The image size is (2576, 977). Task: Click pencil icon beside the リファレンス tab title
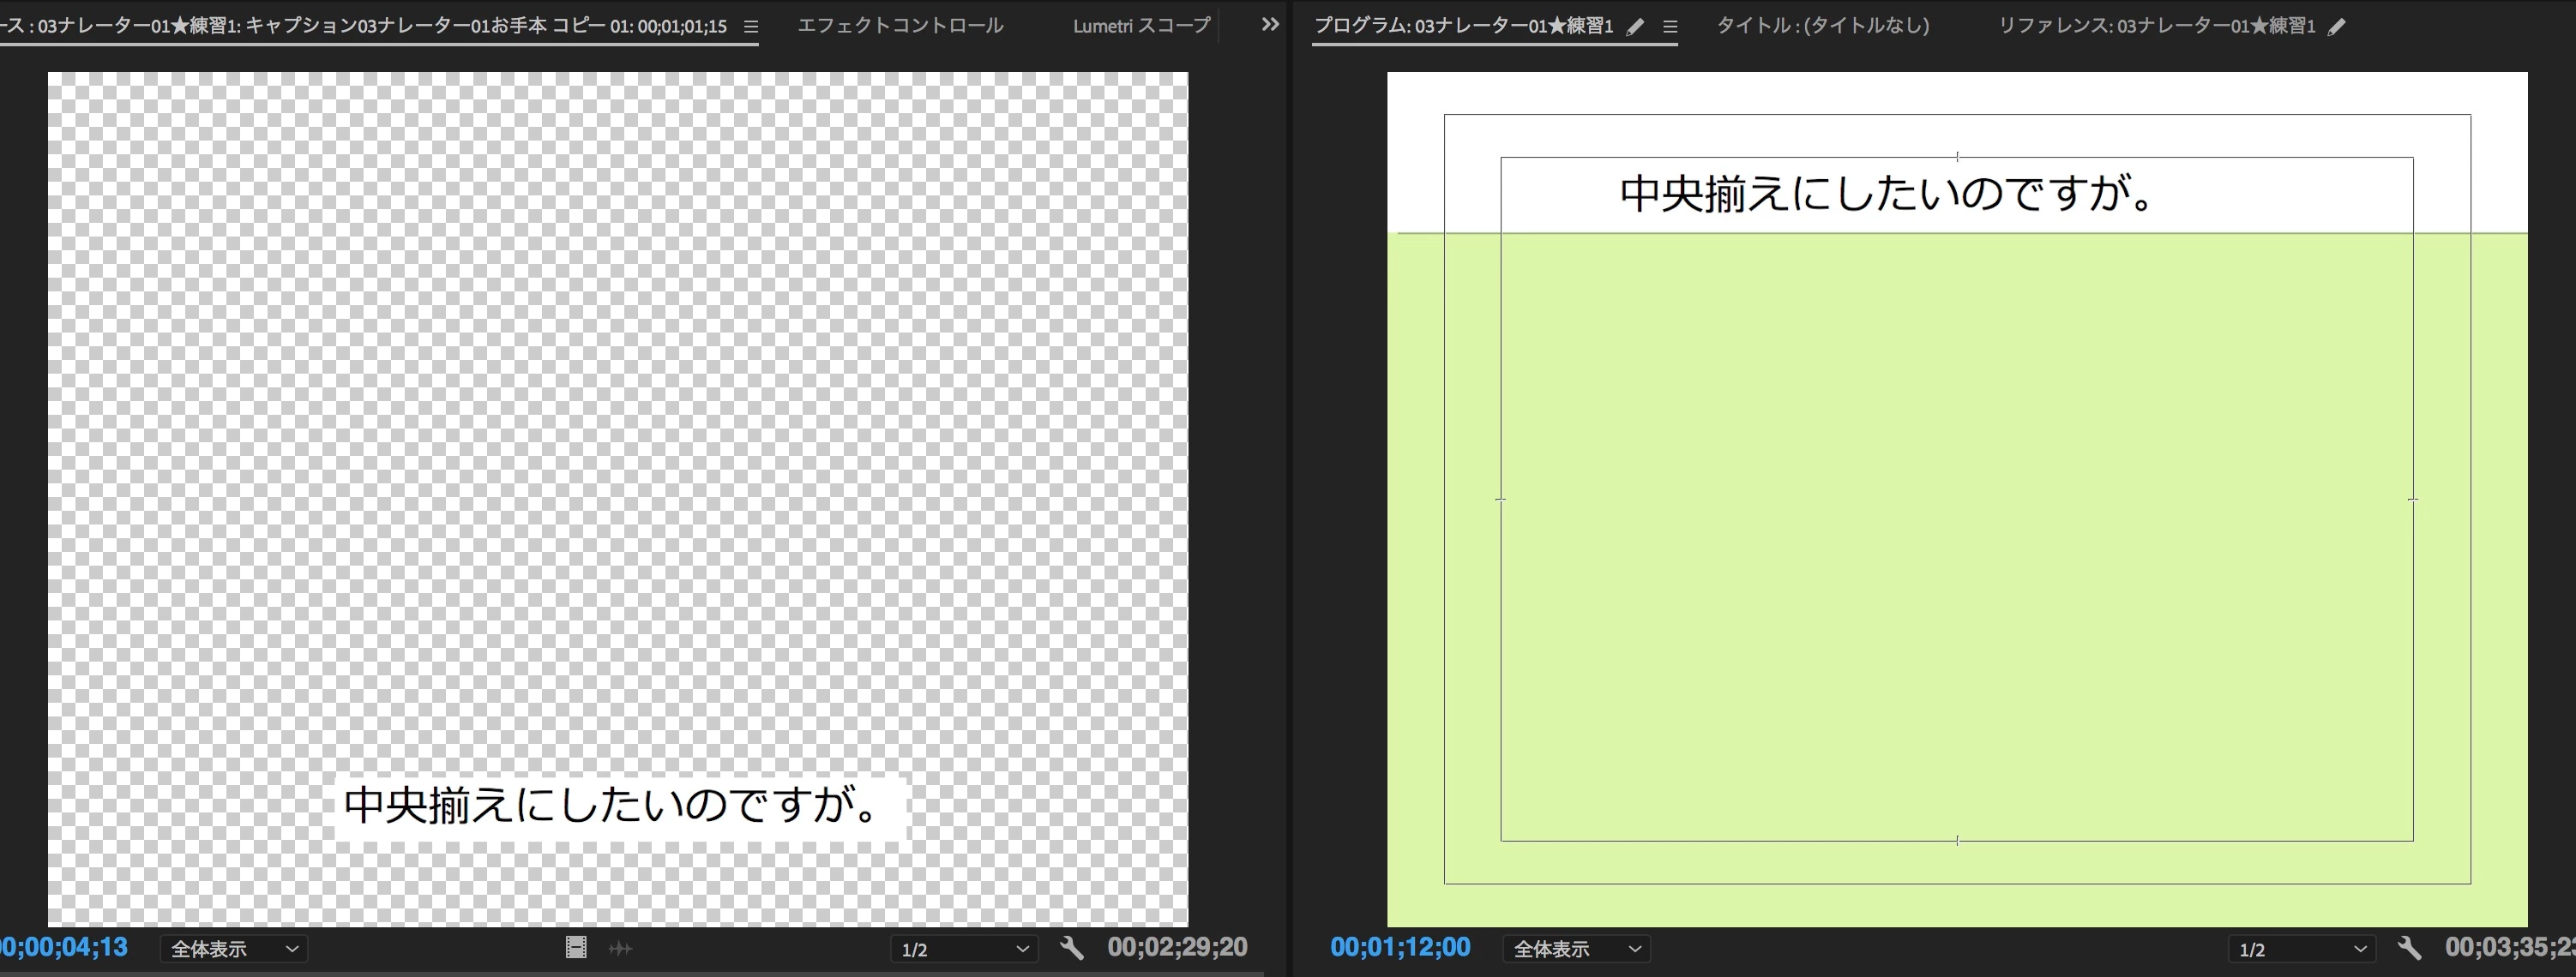pos(2337,27)
